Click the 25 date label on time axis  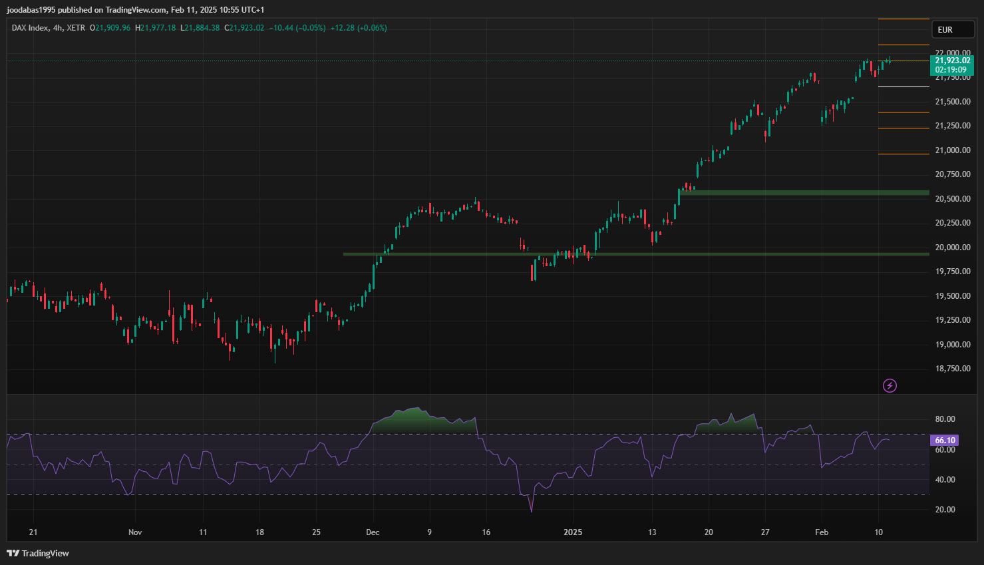coord(316,532)
